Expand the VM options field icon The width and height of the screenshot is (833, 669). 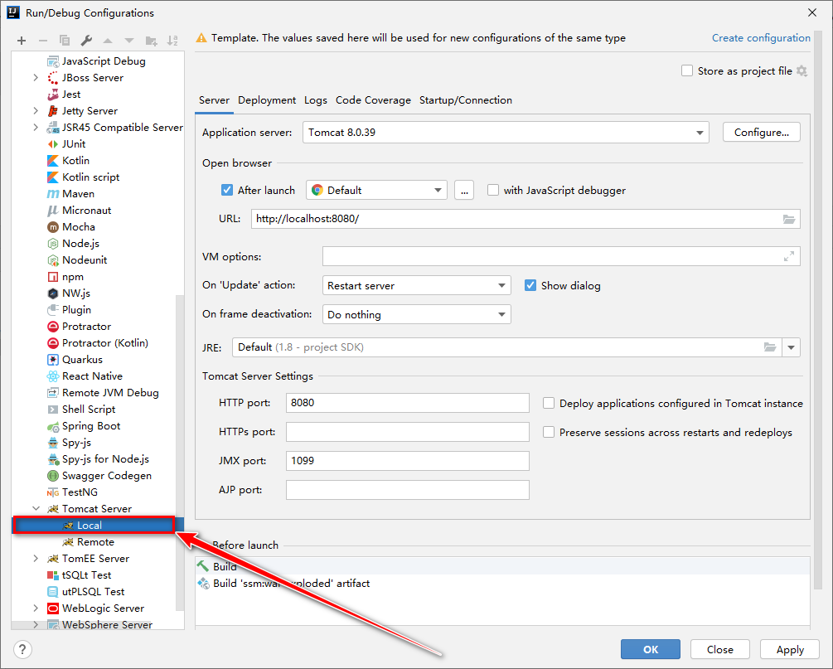pyautogui.click(x=789, y=257)
